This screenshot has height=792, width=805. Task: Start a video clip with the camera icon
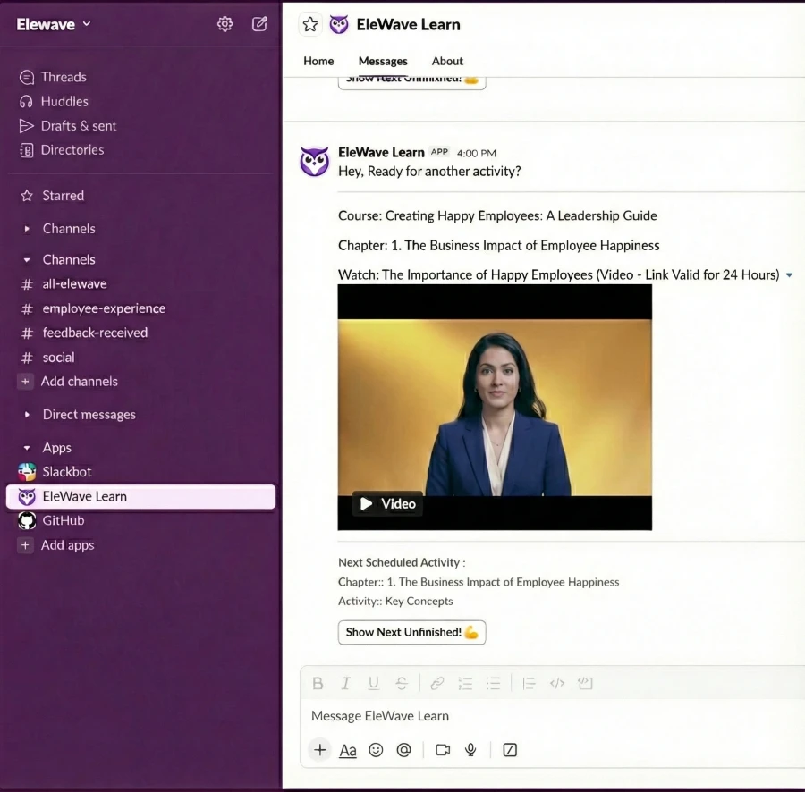(x=442, y=750)
